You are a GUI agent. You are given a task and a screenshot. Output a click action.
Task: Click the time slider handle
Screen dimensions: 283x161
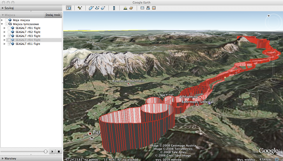coord(46,151)
